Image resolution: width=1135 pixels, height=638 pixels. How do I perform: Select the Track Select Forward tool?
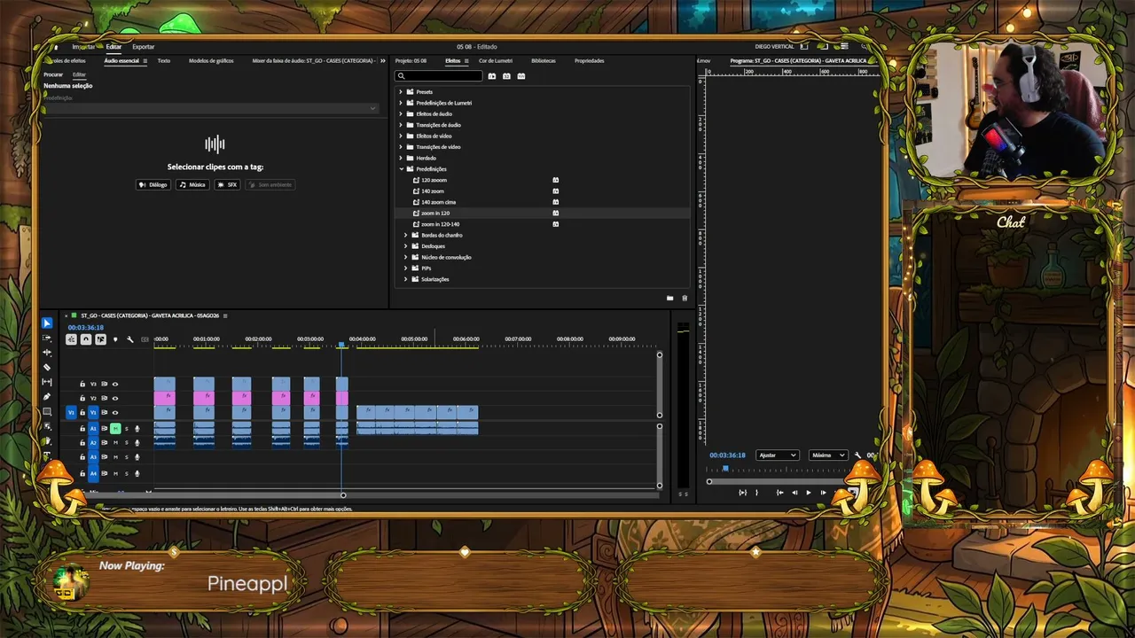[47, 338]
